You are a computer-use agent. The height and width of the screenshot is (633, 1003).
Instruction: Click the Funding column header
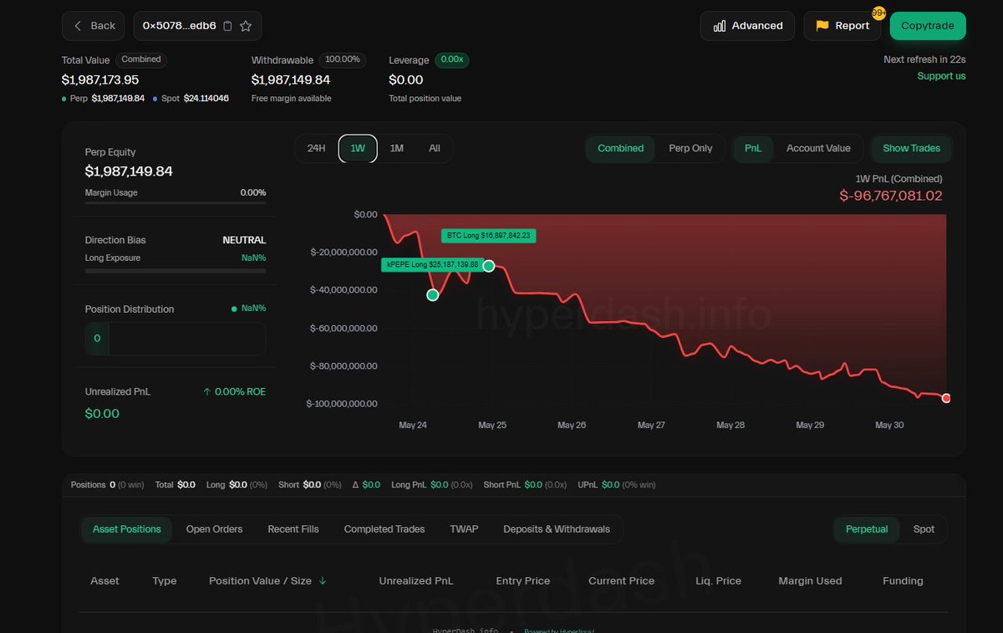(903, 581)
